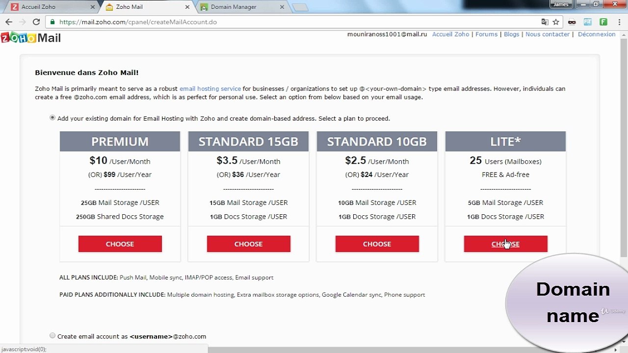
Task: Click the STANDARD 15GB plan header
Action: point(249,141)
